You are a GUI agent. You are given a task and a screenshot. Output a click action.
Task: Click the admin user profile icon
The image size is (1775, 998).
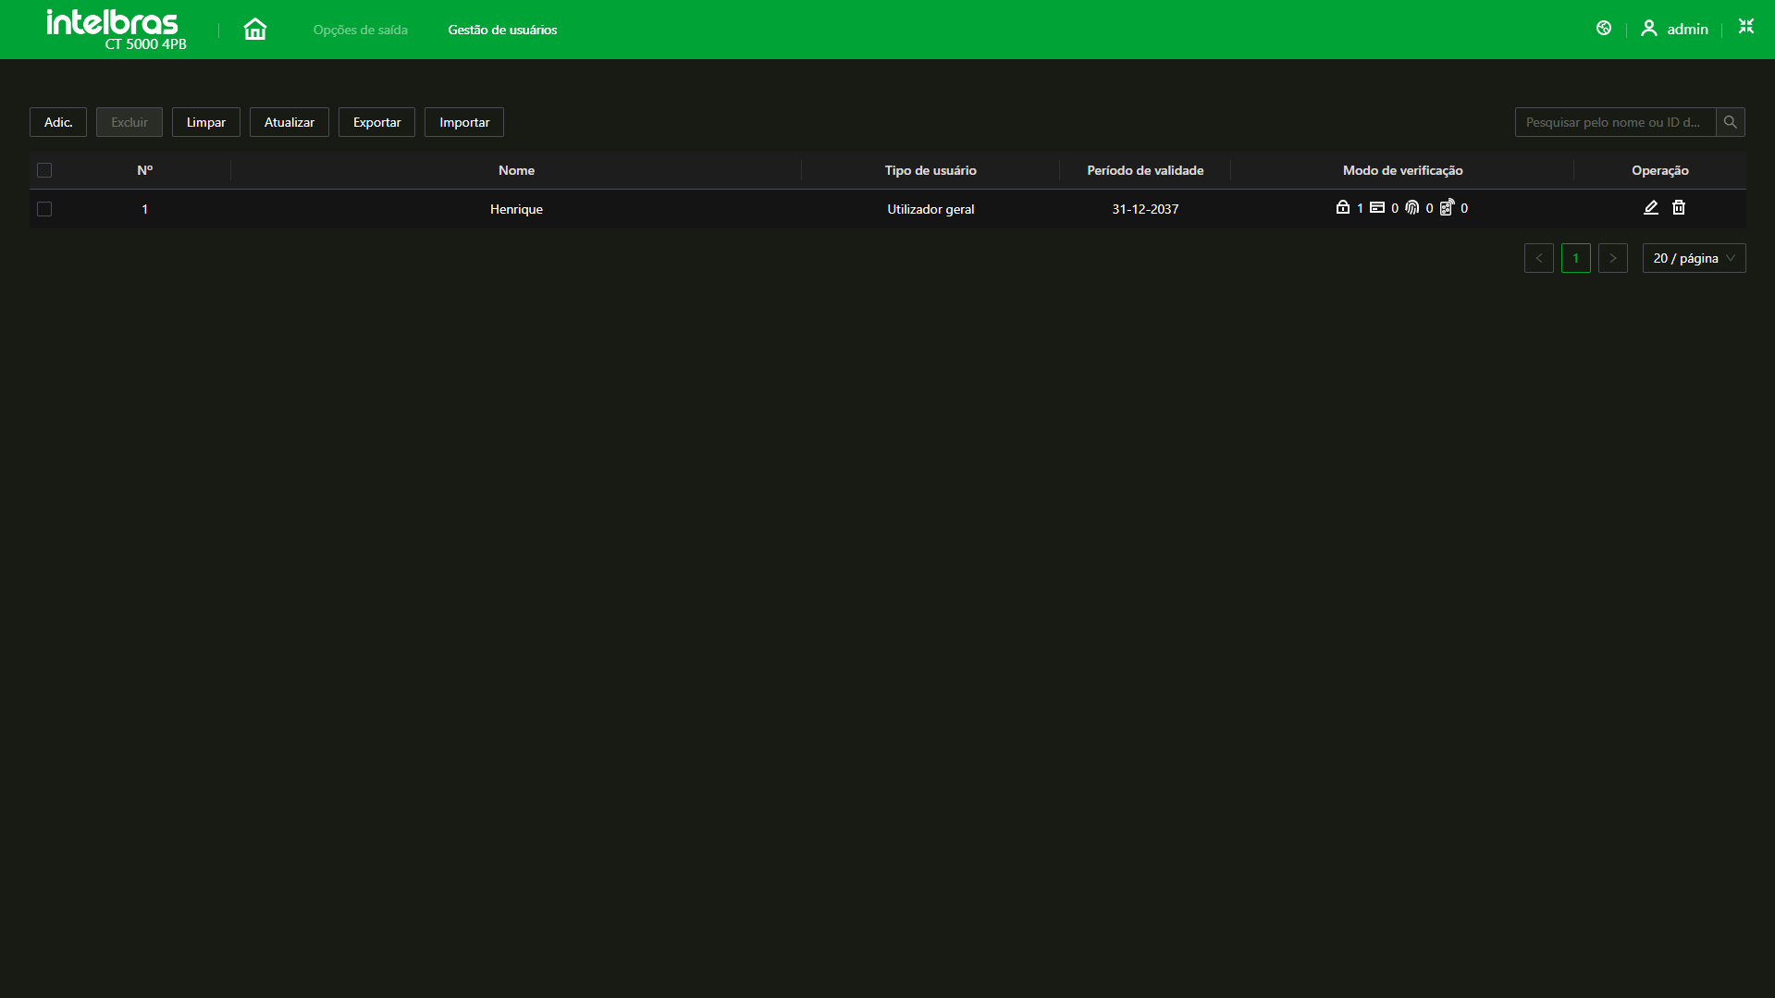[1648, 29]
